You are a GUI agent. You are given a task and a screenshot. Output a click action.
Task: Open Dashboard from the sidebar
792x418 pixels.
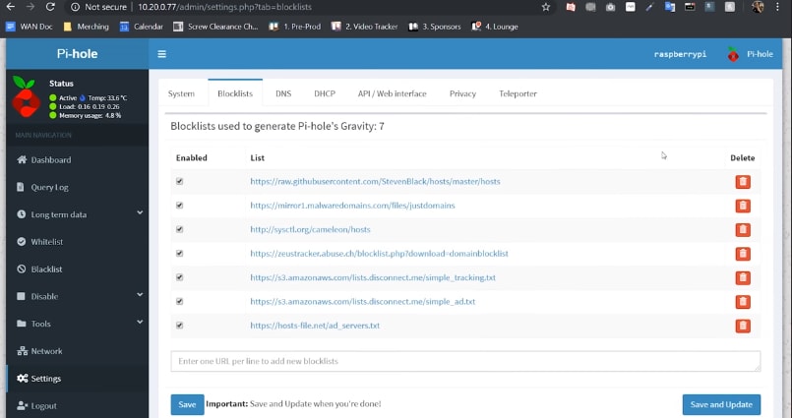point(78,160)
